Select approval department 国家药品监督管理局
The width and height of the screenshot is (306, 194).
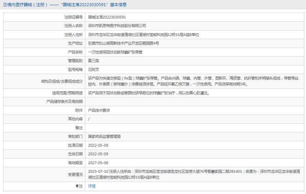coord(104,137)
